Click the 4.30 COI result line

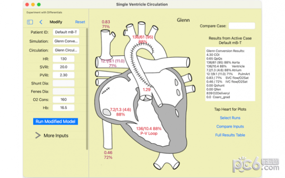213,55
